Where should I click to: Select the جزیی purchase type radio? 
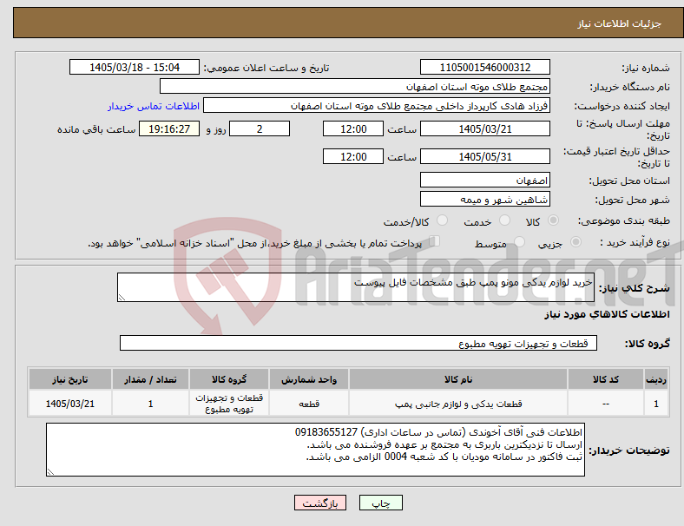point(575,242)
